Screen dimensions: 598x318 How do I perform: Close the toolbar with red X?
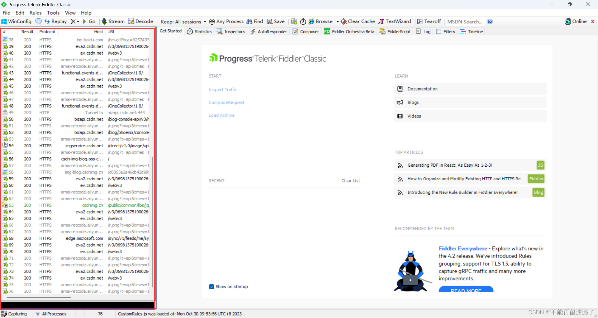coord(593,21)
